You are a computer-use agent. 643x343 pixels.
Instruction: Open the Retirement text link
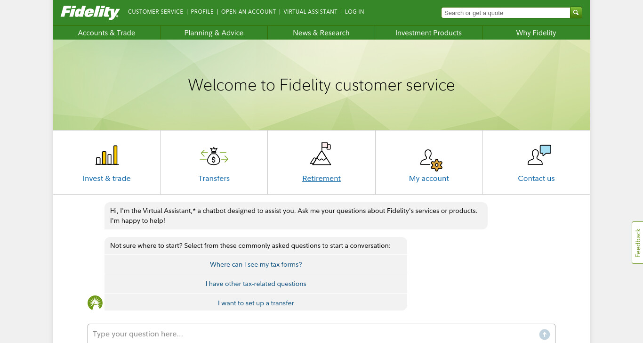(x=321, y=179)
